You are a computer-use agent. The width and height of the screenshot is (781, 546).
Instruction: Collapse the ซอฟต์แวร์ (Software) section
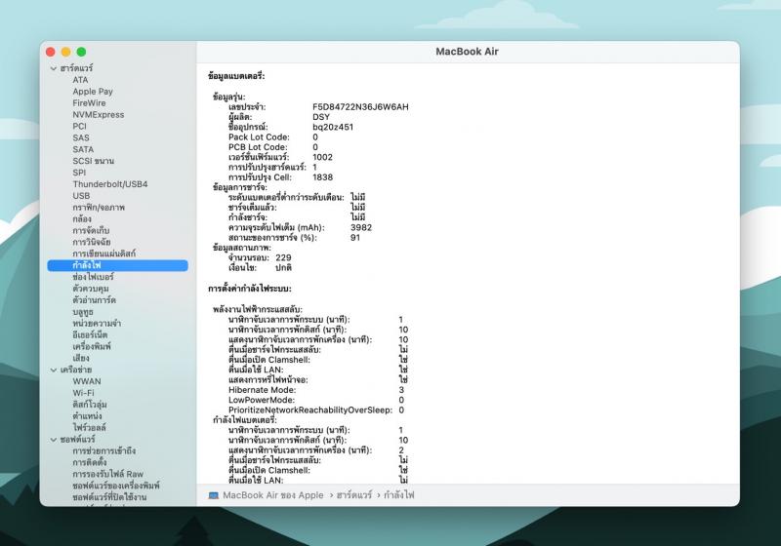[54, 439]
